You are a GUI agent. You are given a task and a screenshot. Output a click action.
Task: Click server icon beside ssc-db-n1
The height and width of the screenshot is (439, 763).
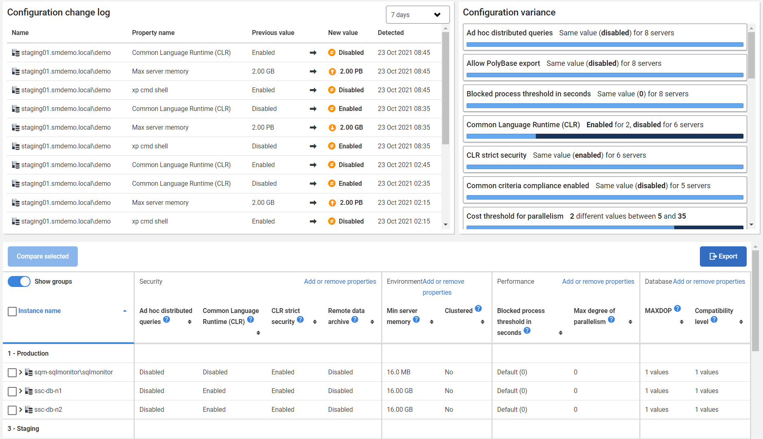point(29,391)
